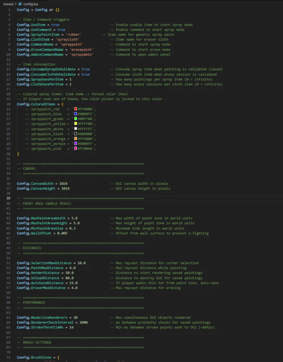Viewport: 283px width, 362px height.
Task: Click the 0.005 value of Config.WallOffset
Action: pyautogui.click(x=62, y=233)
